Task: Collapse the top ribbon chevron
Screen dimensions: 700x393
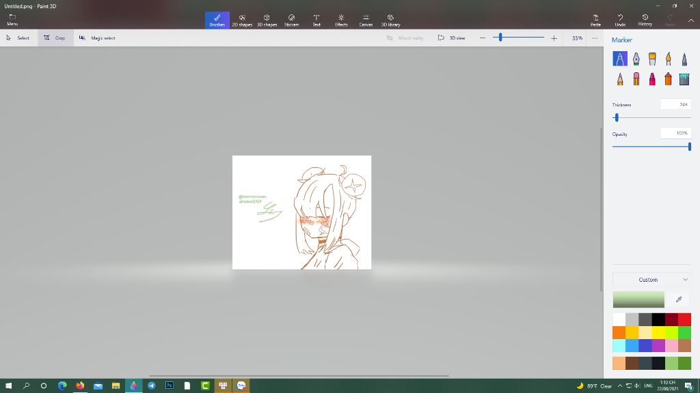Action: 690,20
